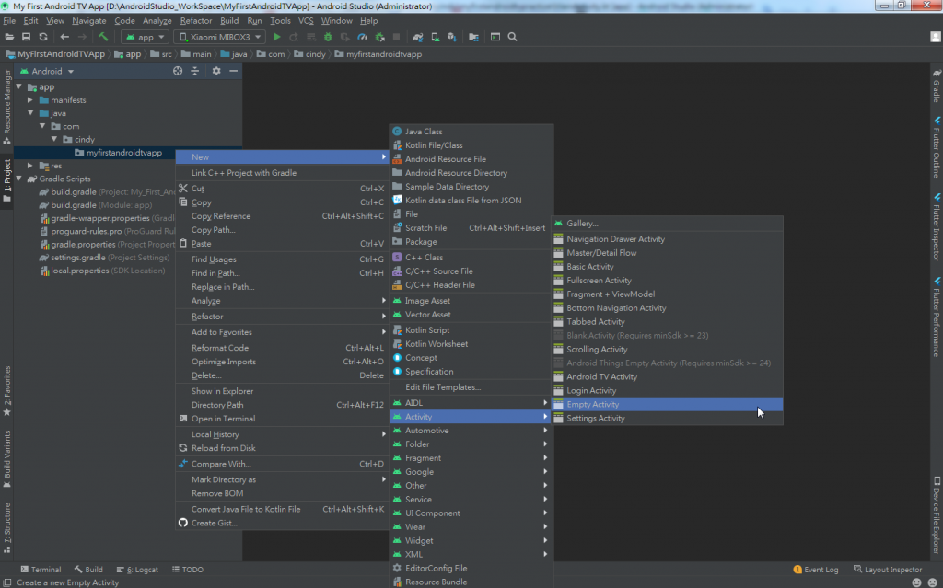
Task: Open the Layout Inspector
Action: coord(888,570)
